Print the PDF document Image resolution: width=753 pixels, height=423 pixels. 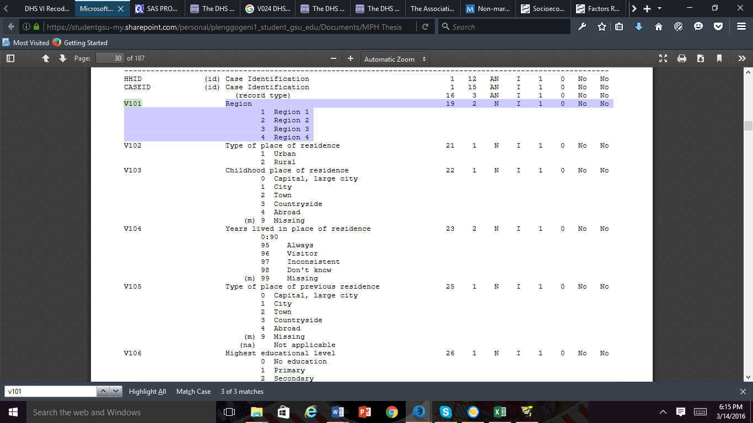pyautogui.click(x=682, y=58)
